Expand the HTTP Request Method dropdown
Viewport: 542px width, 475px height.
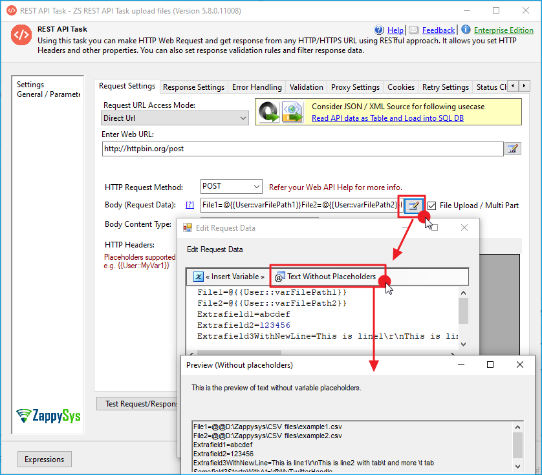point(231,186)
